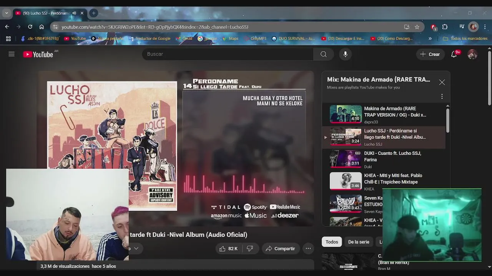Show more bookmarks with the chevron
492x276 pixels.
coord(430,38)
